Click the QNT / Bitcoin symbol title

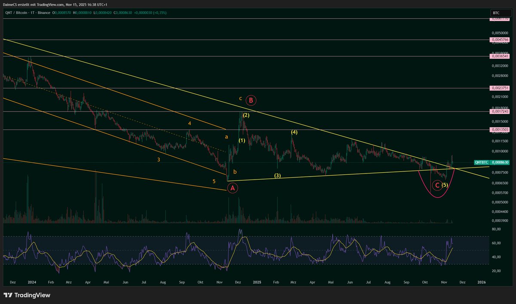(x=16, y=13)
